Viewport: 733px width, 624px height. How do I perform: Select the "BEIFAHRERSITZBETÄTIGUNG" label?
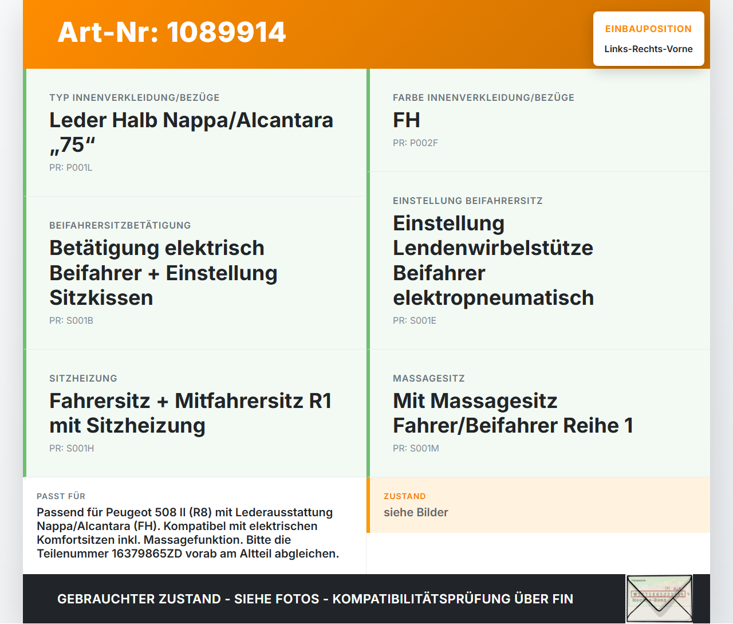click(120, 225)
